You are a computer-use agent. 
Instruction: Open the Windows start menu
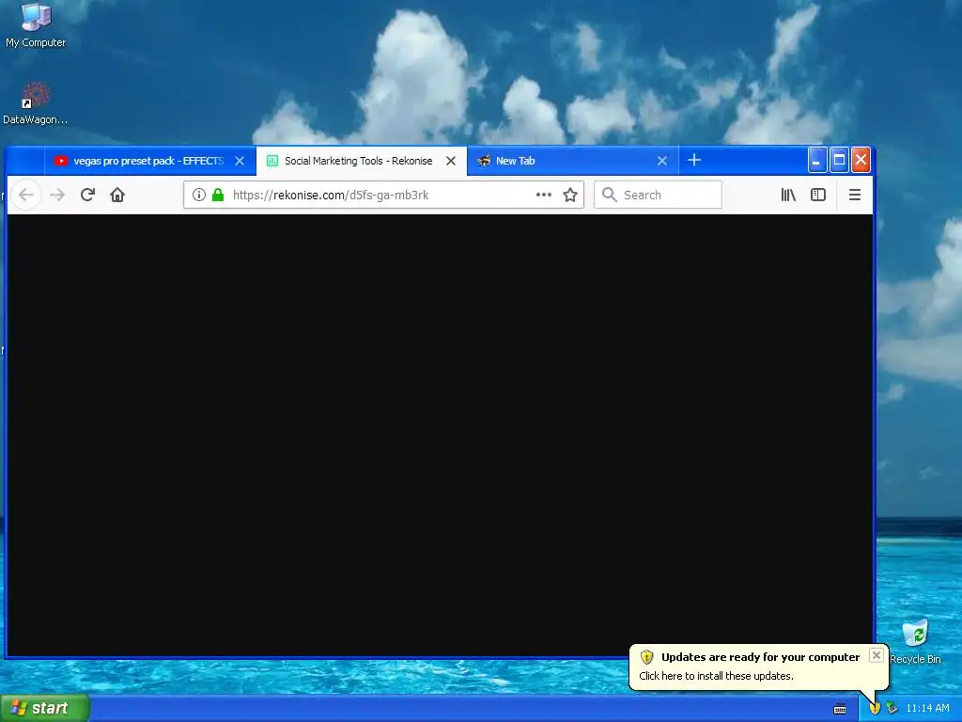44,708
